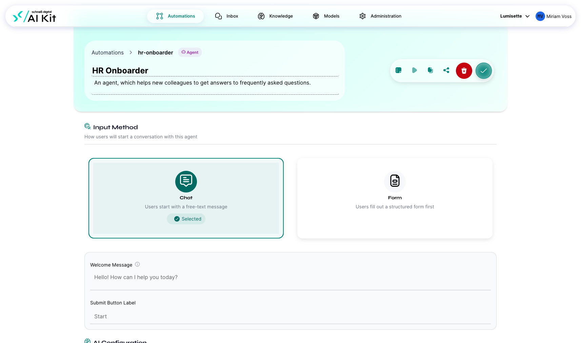Share the HR Onboarder agent
The height and width of the screenshot is (343, 581).
pos(446,70)
